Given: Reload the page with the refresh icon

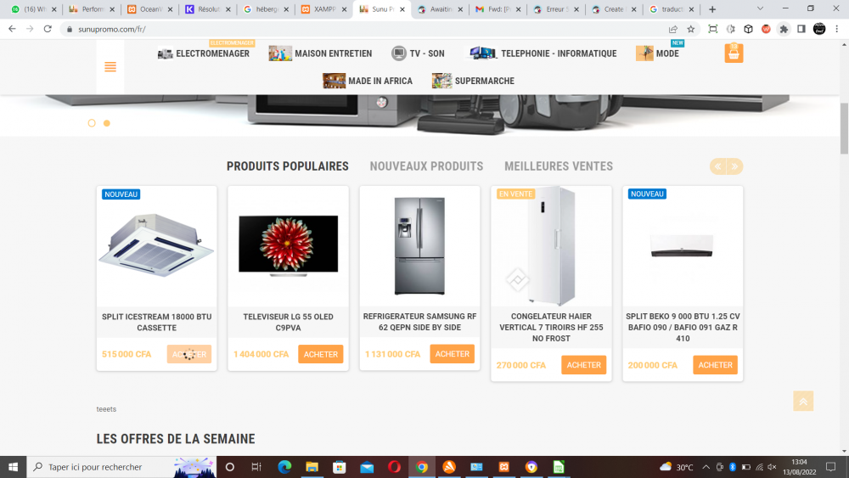Looking at the screenshot, I should [x=48, y=29].
